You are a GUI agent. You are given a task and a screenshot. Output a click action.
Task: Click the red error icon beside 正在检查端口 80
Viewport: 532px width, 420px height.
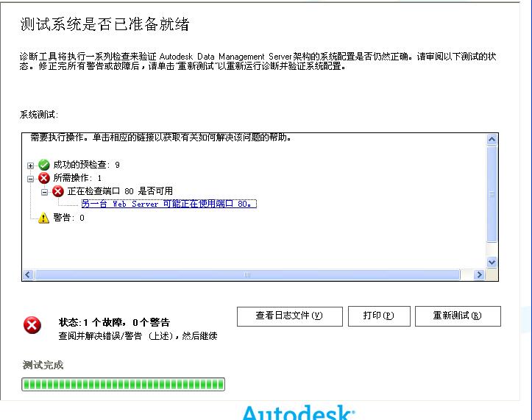[58, 191]
